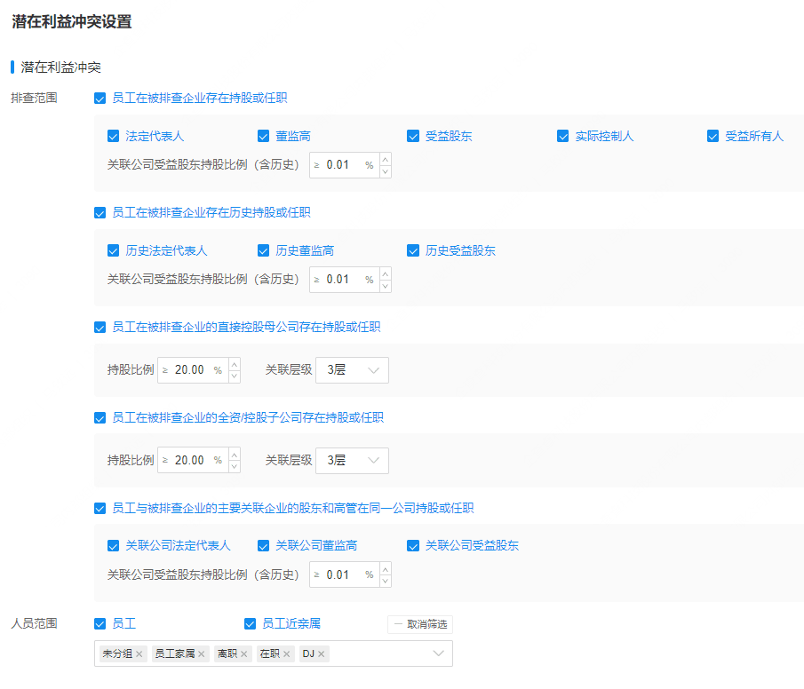Decrease shareholding ratio below 法定代表人 row
This screenshot has height=689, width=804.
385,171
